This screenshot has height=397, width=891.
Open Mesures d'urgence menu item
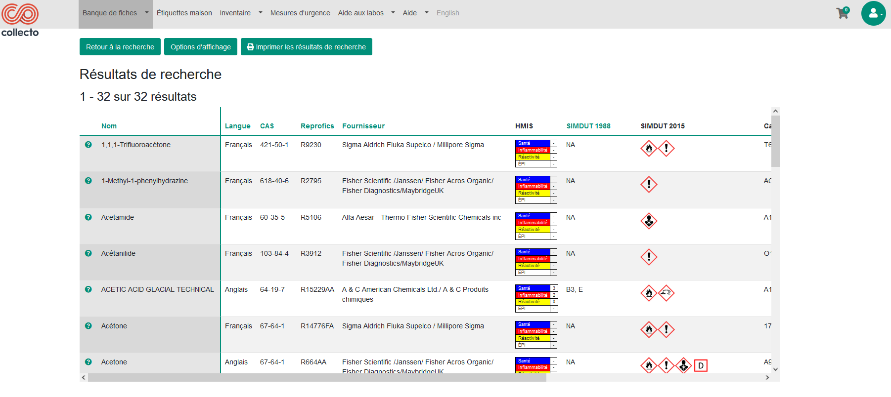[300, 13]
